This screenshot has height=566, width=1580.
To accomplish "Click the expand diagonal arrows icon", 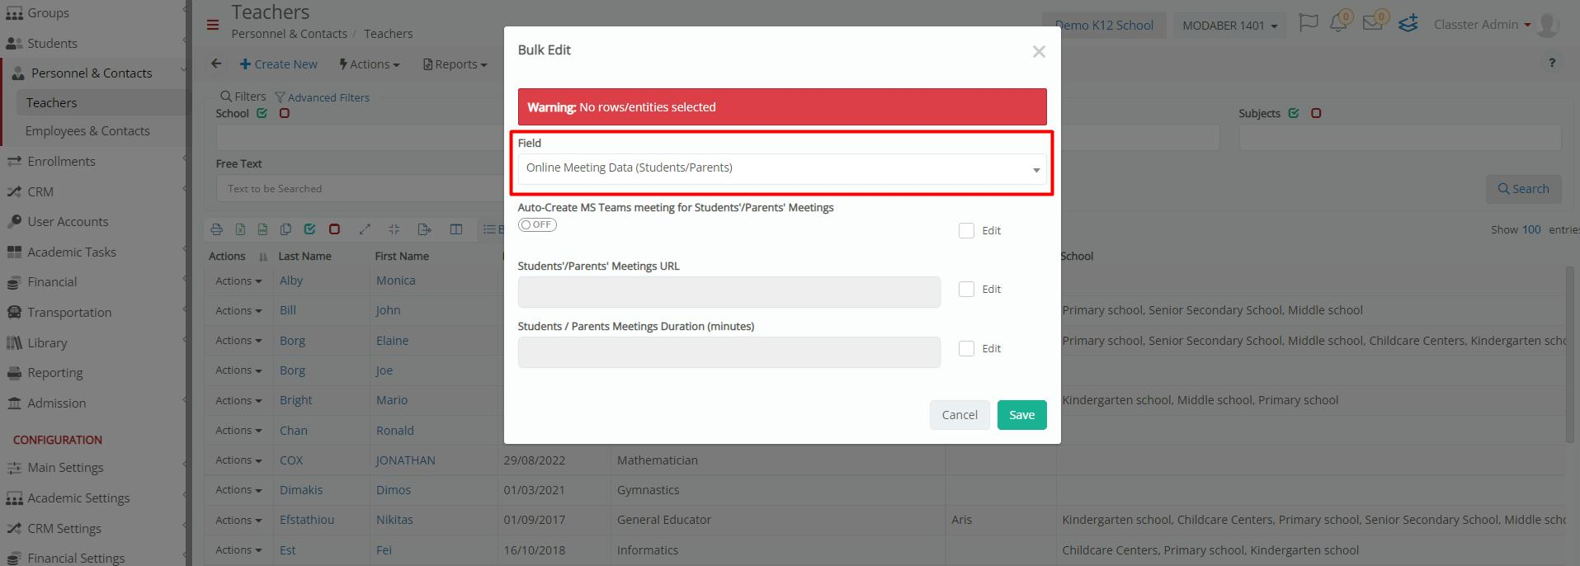I will point(365,229).
